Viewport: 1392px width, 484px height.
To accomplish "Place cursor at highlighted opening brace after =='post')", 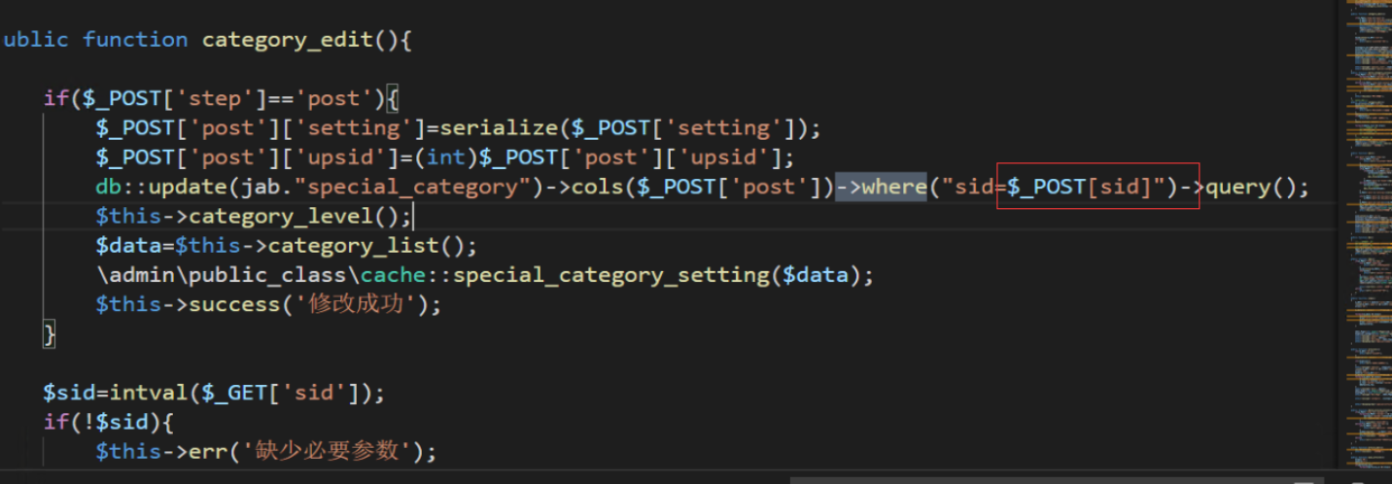I will 393,98.
